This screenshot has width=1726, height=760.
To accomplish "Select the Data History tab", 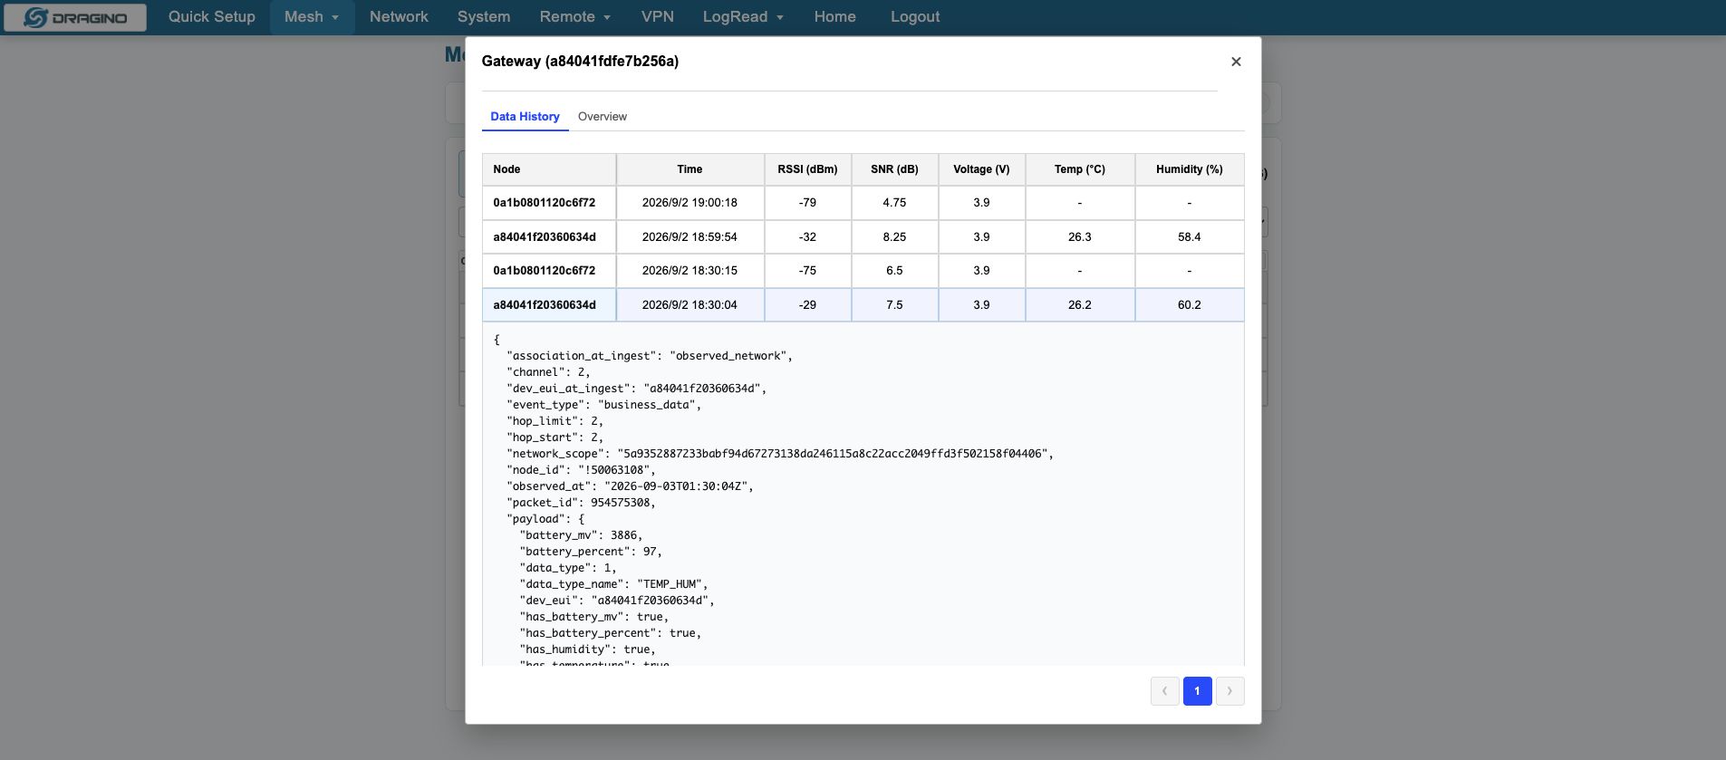I will (x=525, y=117).
